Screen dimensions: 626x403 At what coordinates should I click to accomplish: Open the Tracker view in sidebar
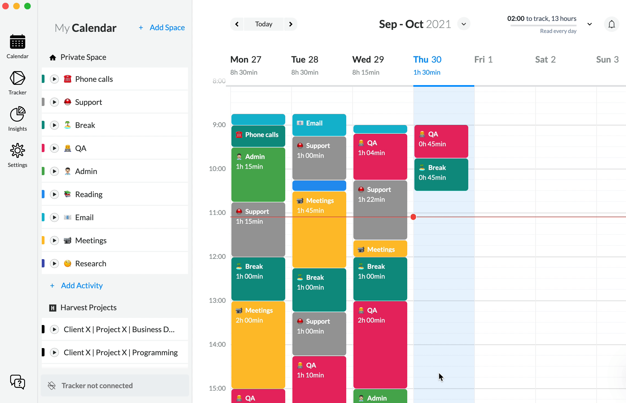click(x=17, y=83)
